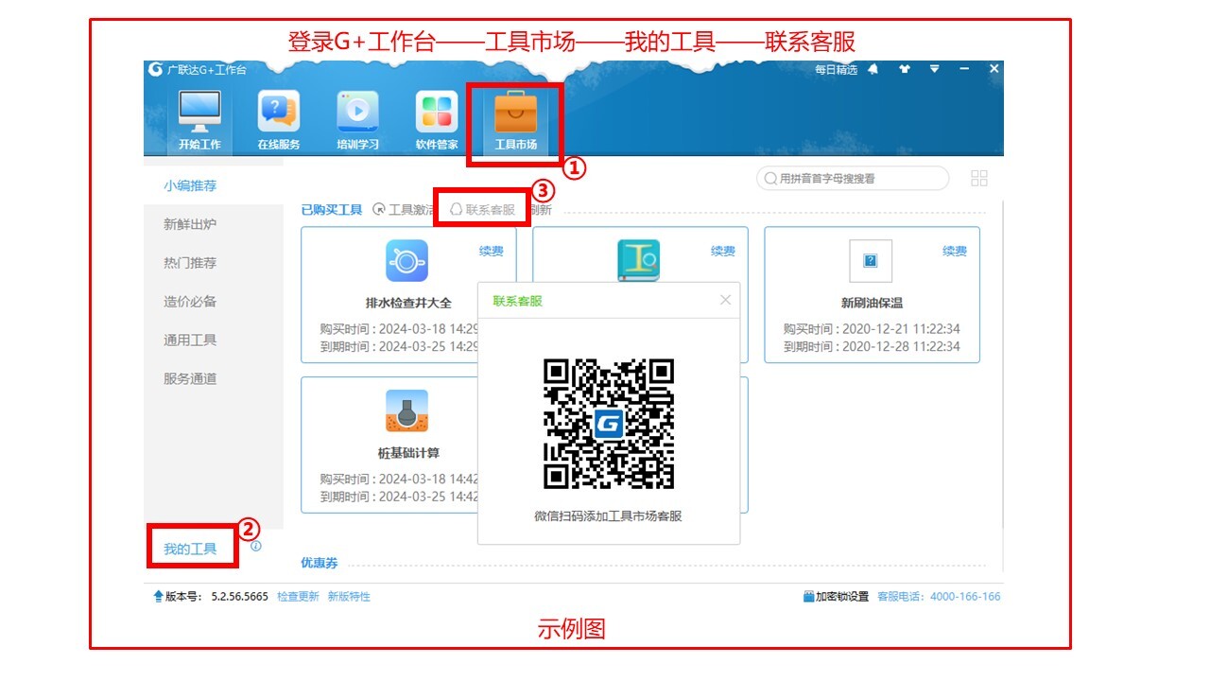Open 开始工作 monitor icon
Image resolution: width=1210 pixels, height=681 pixels.
[199, 113]
